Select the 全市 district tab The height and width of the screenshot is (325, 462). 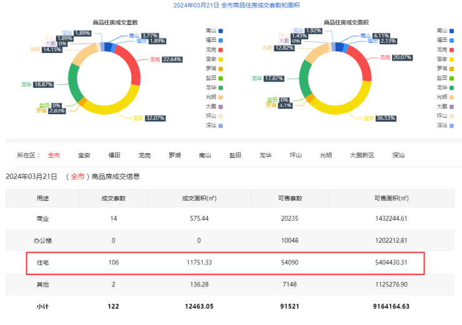pyautogui.click(x=54, y=155)
